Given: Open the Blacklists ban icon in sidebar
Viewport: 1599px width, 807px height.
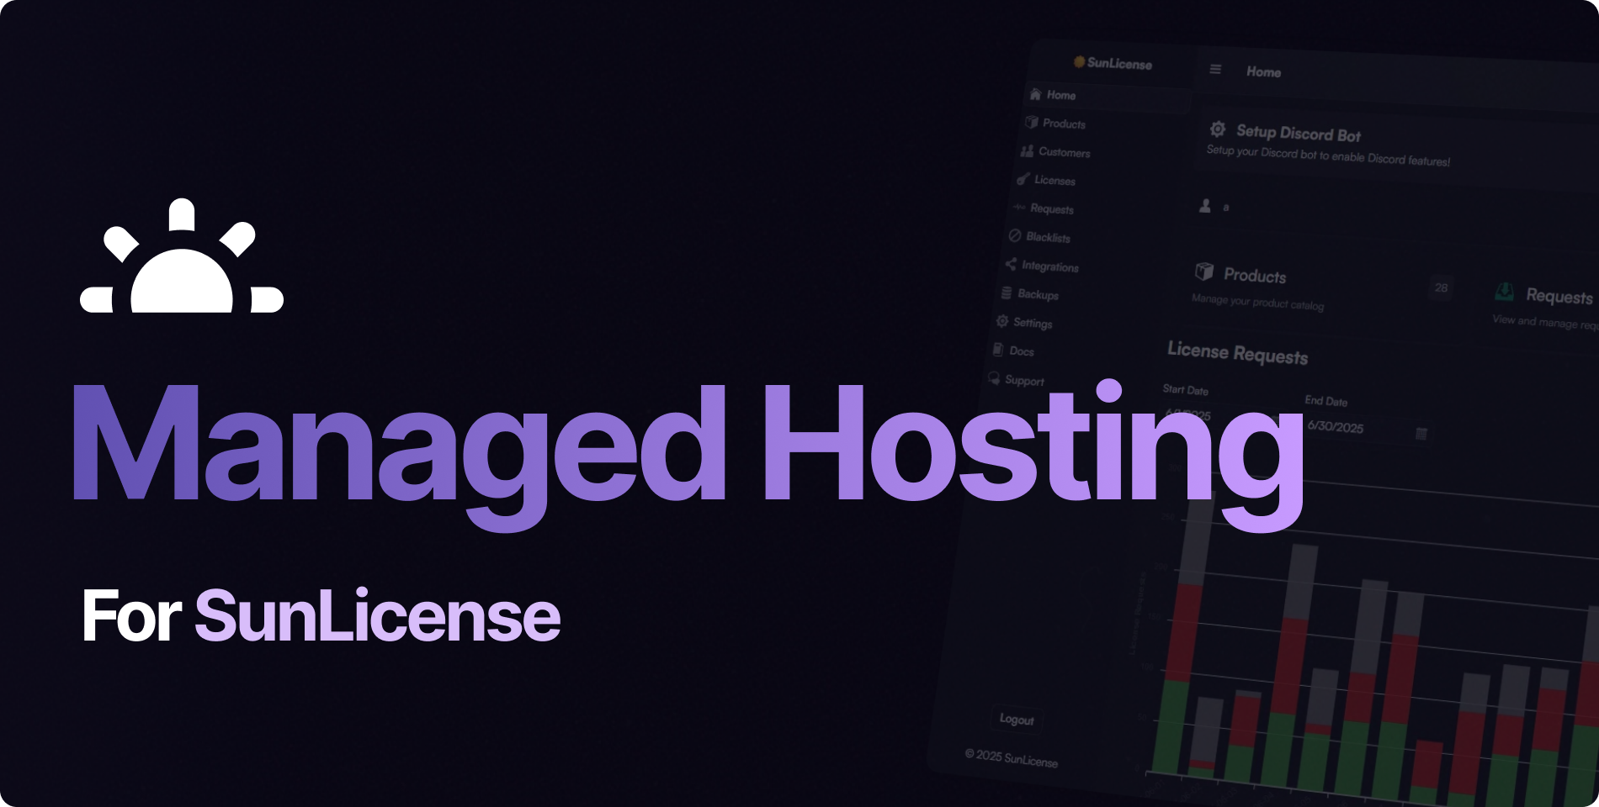Looking at the screenshot, I should 1015,235.
